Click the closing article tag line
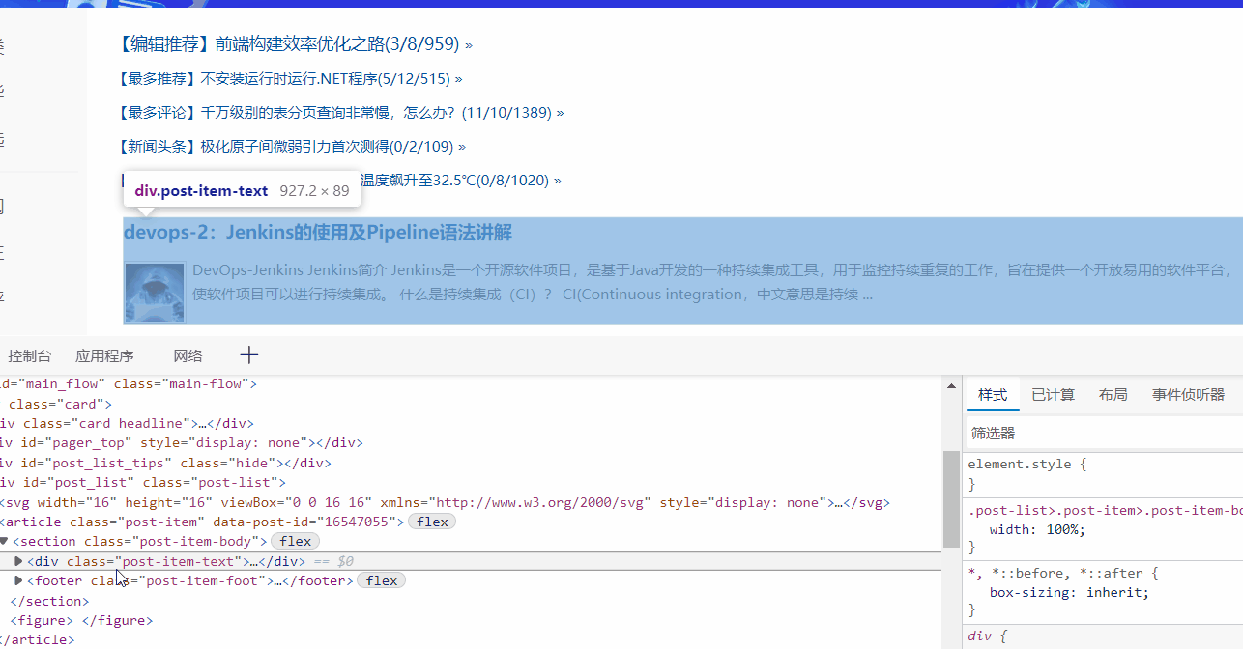This screenshot has height=649, width=1243. click(x=37, y=639)
